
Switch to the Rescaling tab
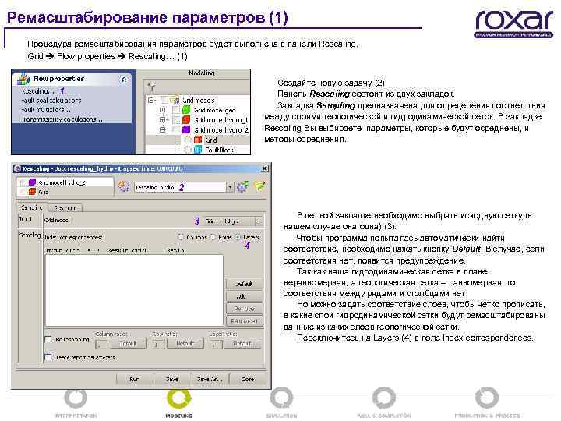coord(65,207)
